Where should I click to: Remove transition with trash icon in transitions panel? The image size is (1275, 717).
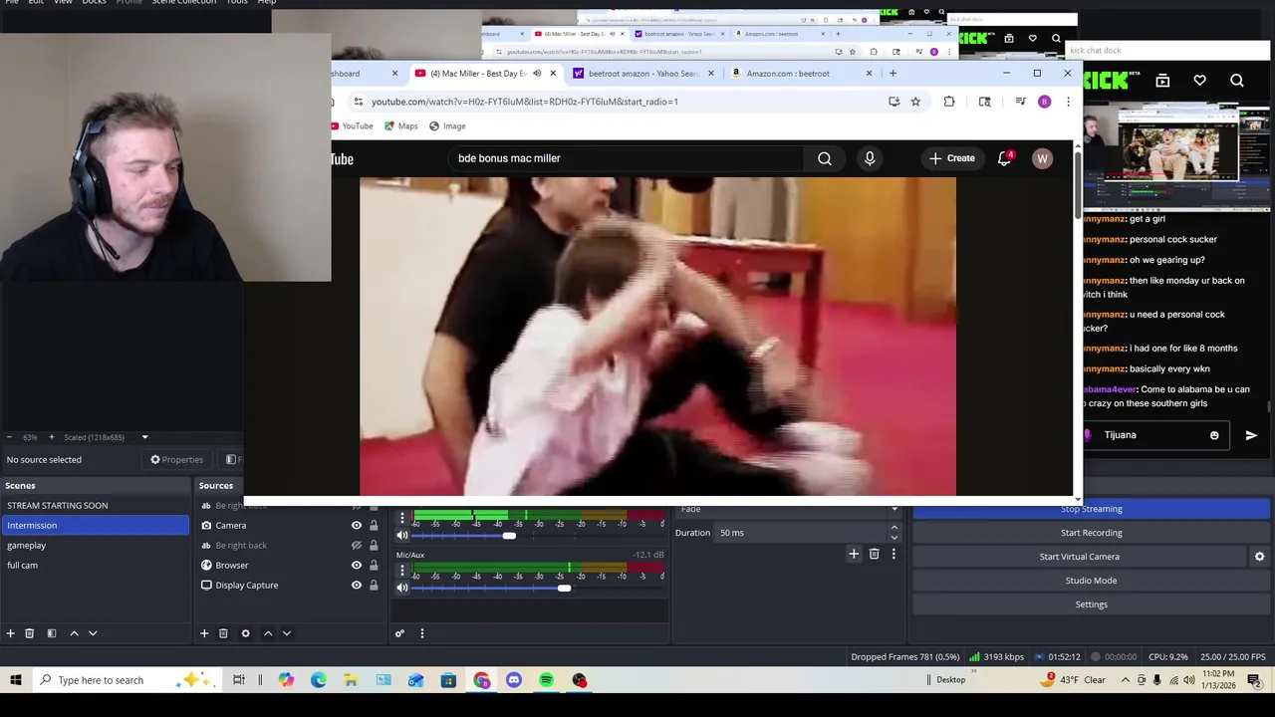pyautogui.click(x=874, y=554)
